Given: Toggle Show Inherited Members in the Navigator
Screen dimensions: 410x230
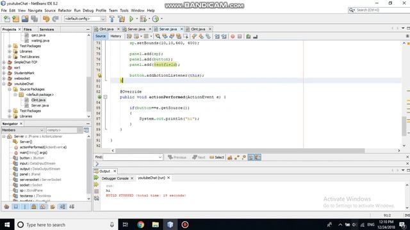Looking at the screenshot, I should pos(6,207).
